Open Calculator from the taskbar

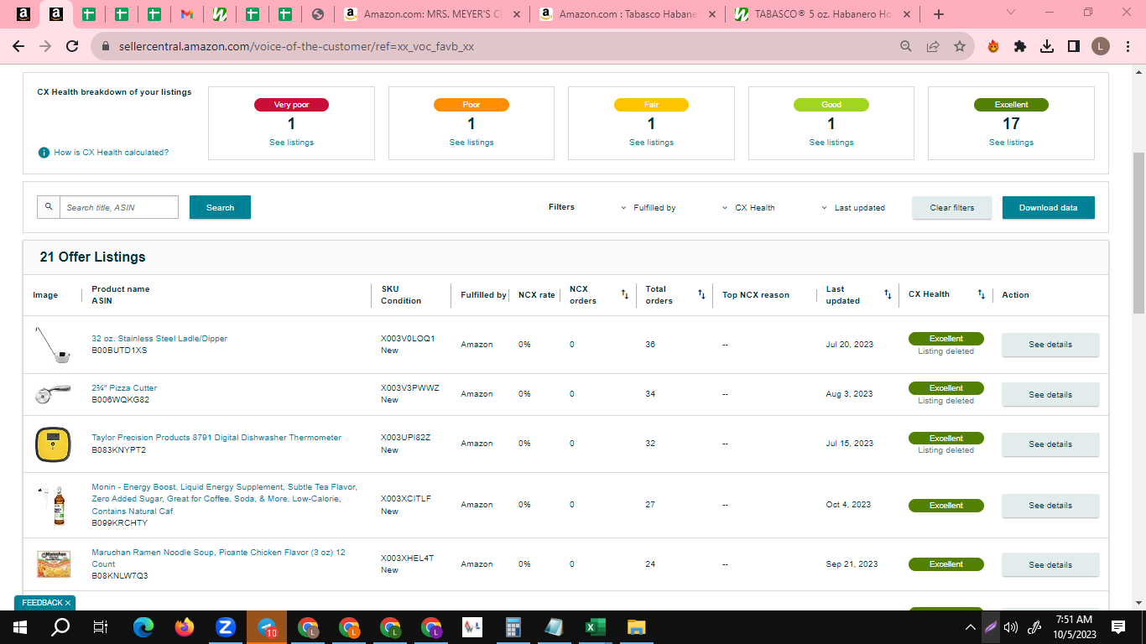pos(513,627)
